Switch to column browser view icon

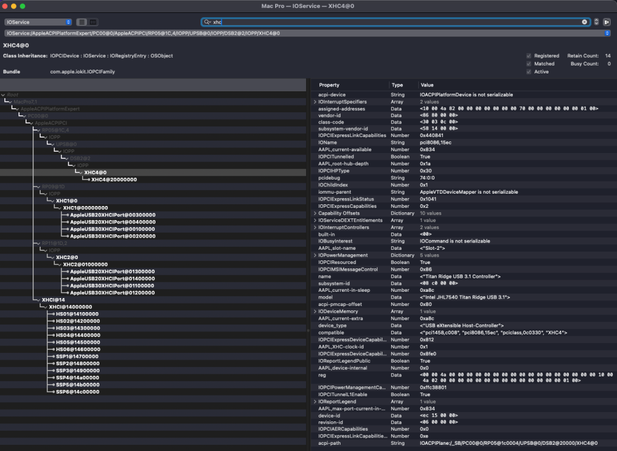coord(93,22)
